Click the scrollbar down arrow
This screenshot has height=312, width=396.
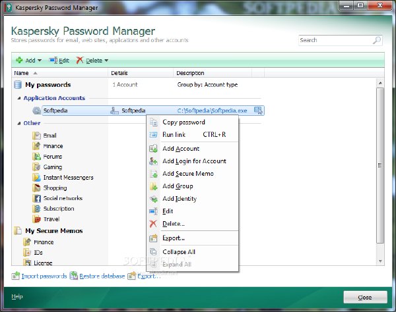[380, 261]
